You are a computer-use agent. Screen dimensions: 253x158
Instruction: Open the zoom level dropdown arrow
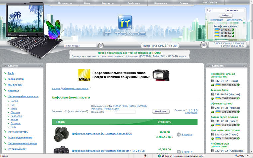coord(248,156)
